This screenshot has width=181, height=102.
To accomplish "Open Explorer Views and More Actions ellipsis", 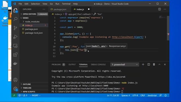I will pos(44,9).
